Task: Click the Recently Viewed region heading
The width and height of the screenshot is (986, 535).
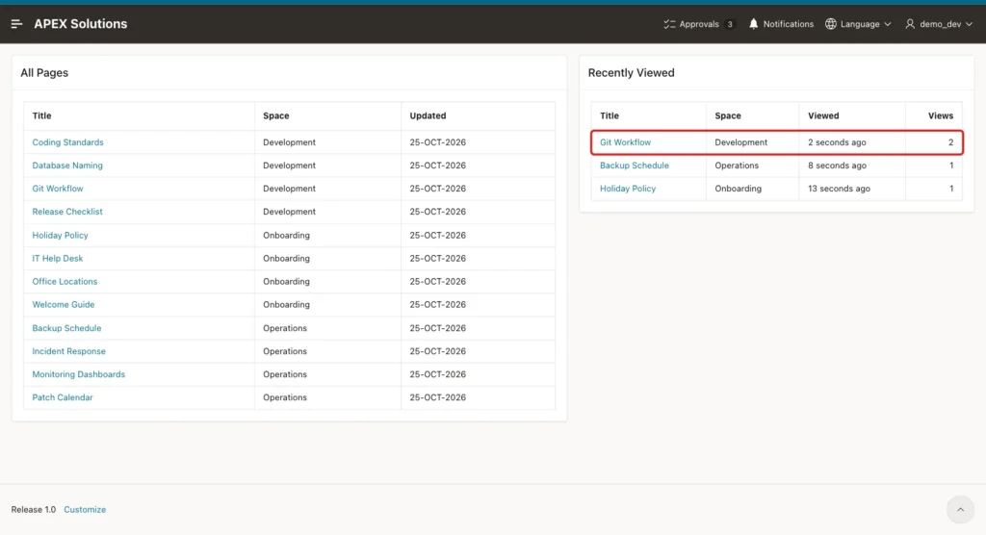Action: click(631, 73)
